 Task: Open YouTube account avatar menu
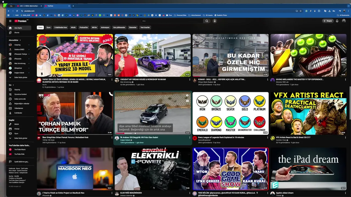tap(344, 21)
